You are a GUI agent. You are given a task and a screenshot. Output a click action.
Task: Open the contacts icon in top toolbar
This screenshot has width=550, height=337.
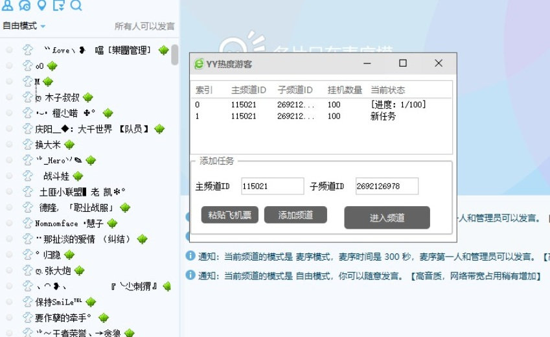click(7, 5)
